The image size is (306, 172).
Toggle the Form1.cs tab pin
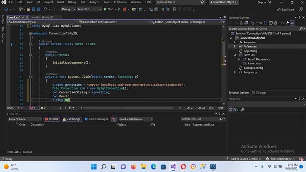click(x=23, y=17)
